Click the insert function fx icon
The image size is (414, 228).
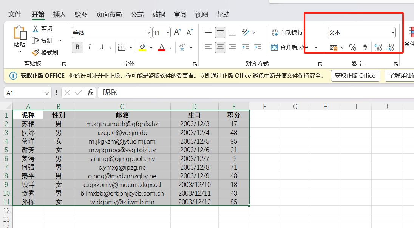point(90,93)
